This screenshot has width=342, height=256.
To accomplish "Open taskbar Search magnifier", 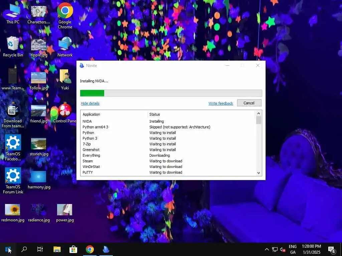I will 24,249.
